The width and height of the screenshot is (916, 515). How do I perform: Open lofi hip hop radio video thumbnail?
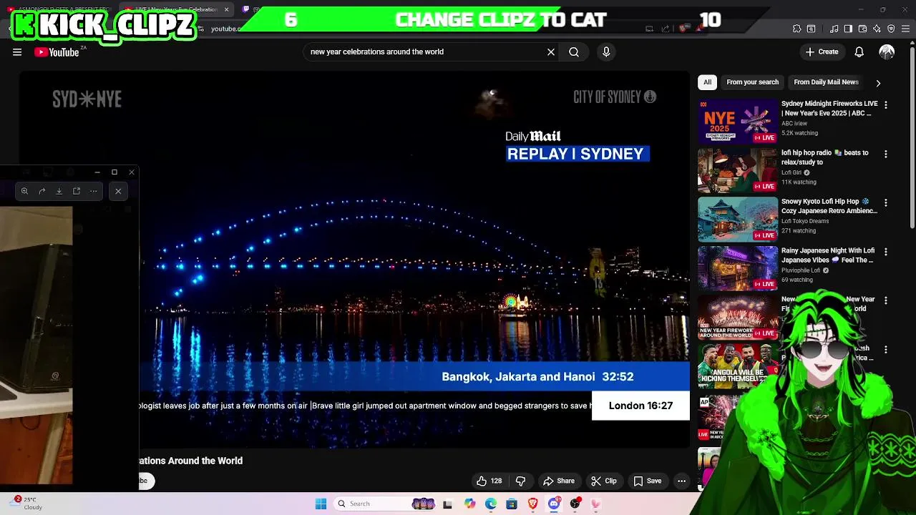click(738, 170)
